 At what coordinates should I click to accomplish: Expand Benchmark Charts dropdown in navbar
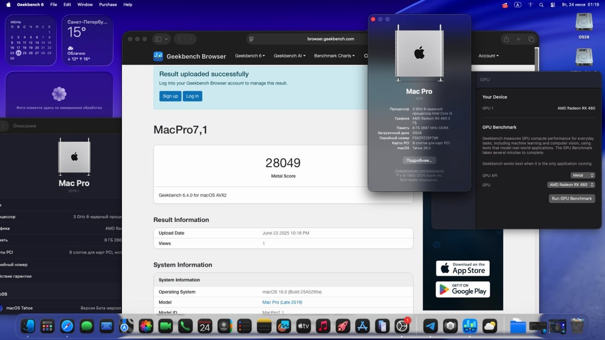334,56
